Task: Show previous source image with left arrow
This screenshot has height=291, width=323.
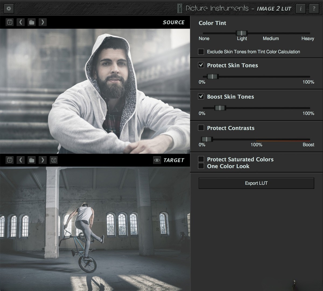Action: (21, 22)
